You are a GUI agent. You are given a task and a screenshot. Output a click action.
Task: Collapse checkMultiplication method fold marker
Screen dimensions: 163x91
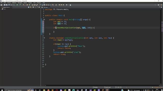click(x=45, y=38)
